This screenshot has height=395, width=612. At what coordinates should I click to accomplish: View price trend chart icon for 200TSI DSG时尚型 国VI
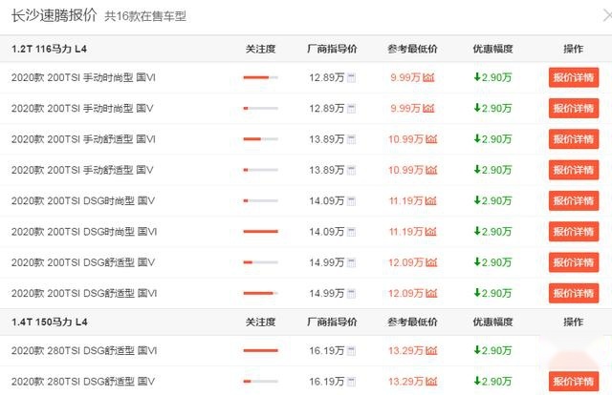(430, 232)
